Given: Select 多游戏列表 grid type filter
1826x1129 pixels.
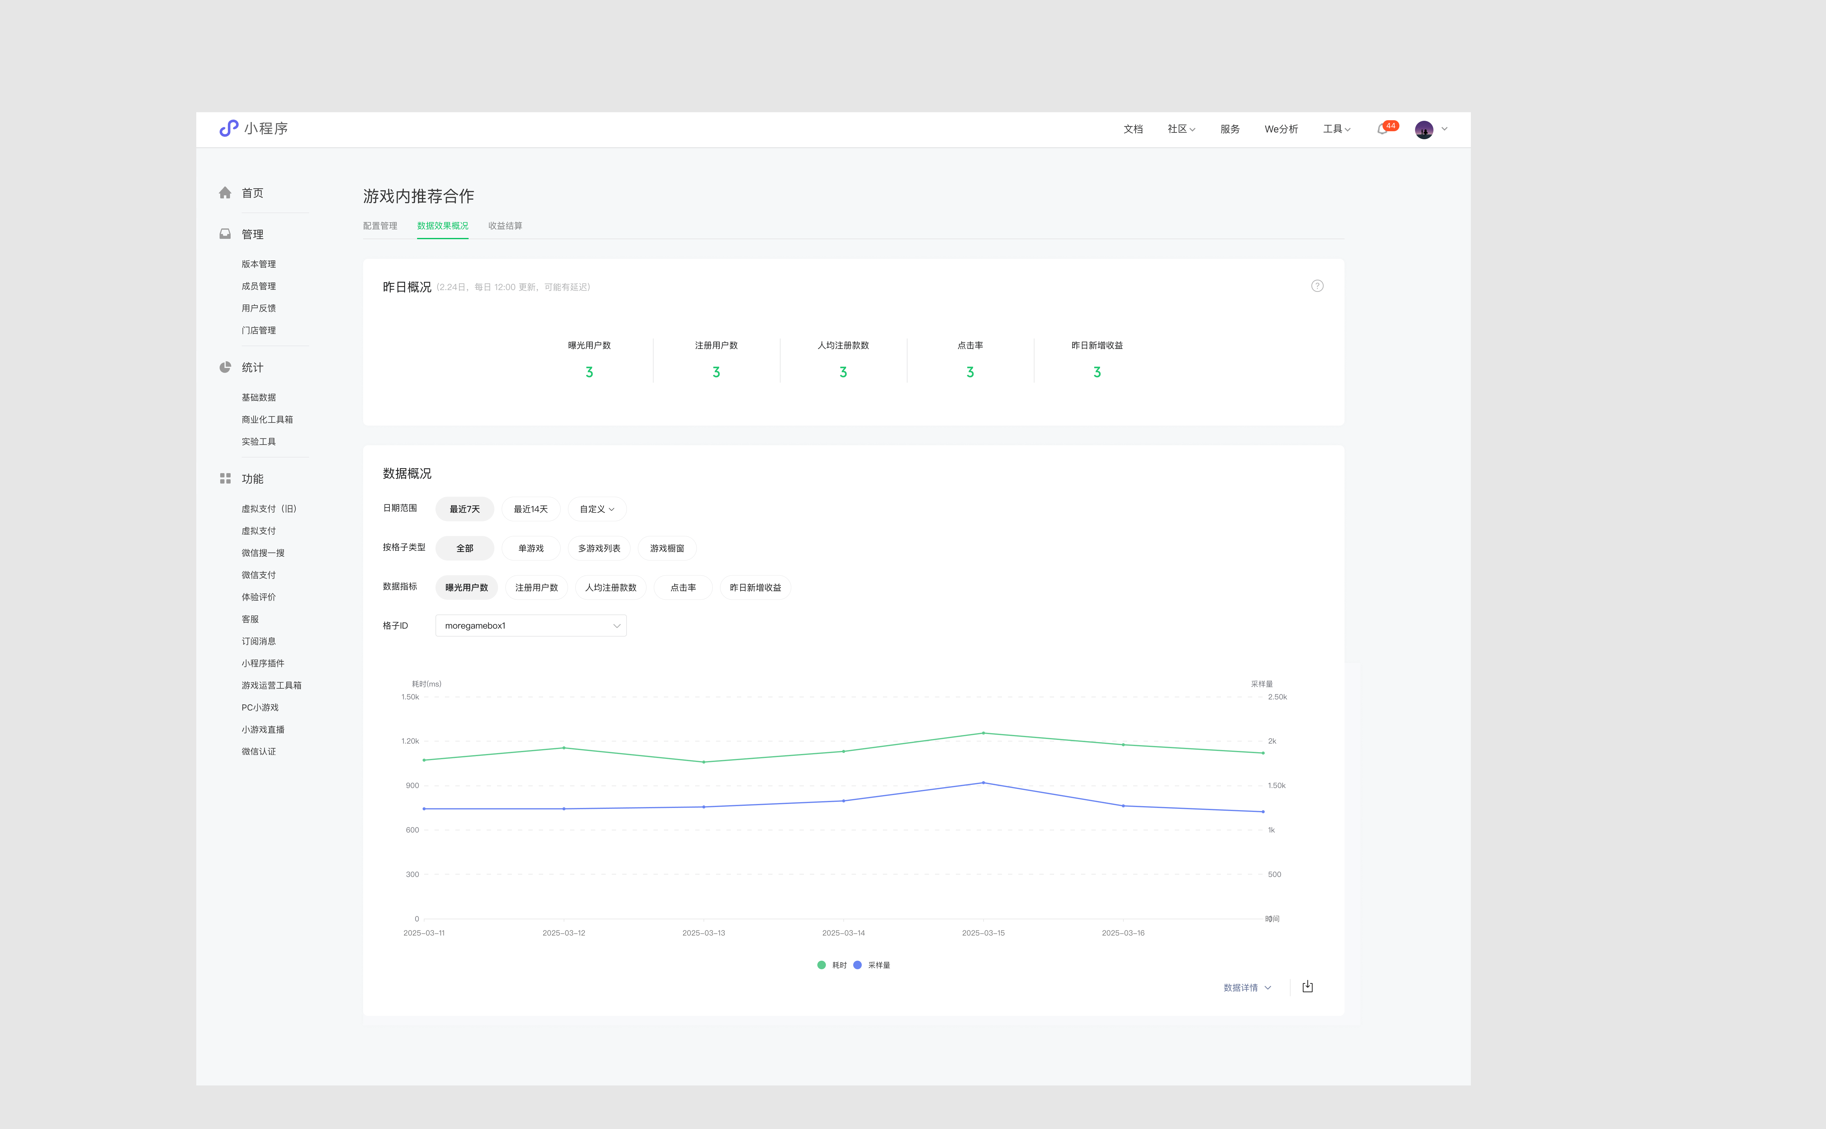Looking at the screenshot, I should coord(599,548).
